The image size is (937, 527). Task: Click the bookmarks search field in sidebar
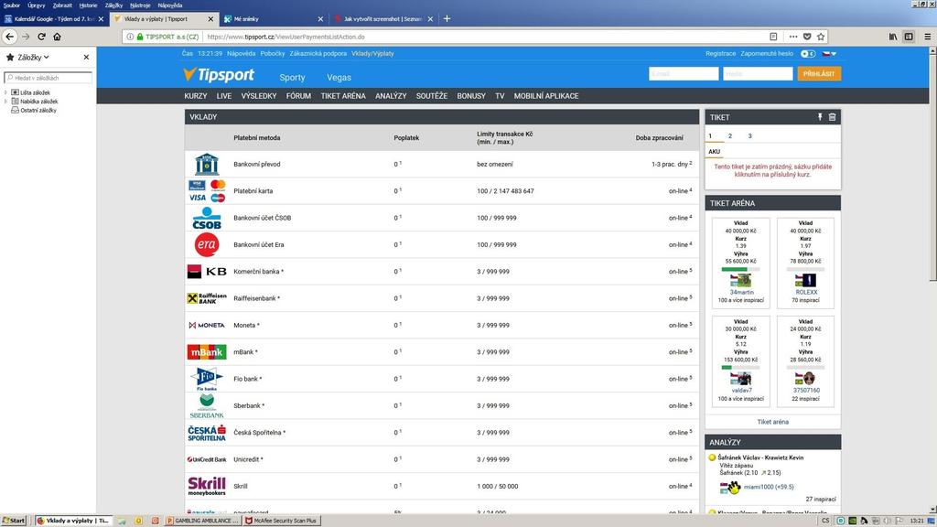[x=48, y=78]
